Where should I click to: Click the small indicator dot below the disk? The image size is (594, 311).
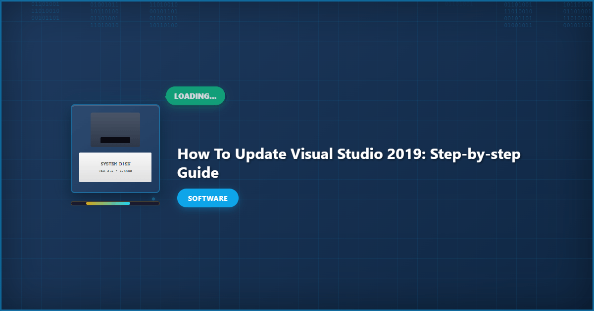point(153,199)
